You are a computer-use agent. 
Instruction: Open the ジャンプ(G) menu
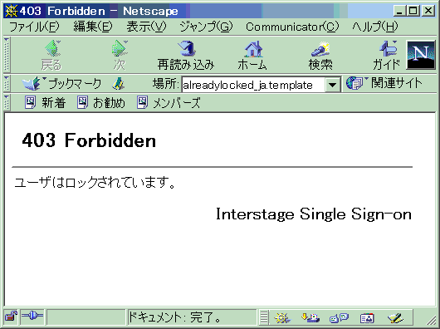206,27
